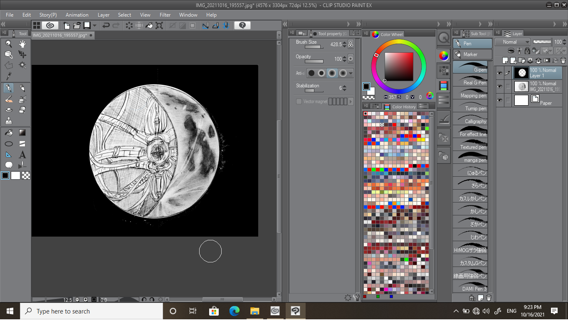Select the no anti-aliasing option
This screenshot has width=568, height=321.
[311, 73]
